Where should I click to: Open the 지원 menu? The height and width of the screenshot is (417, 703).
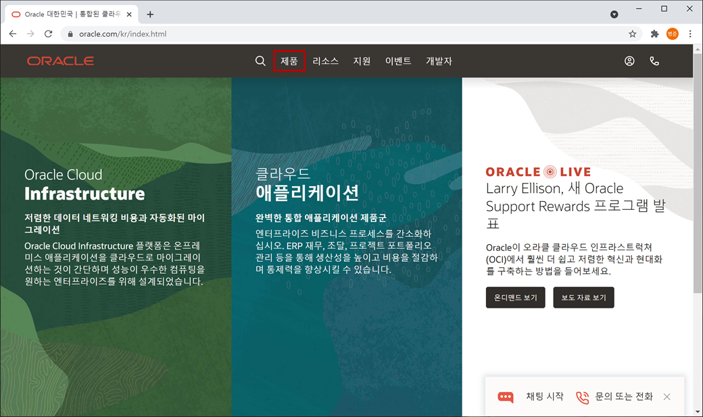362,61
